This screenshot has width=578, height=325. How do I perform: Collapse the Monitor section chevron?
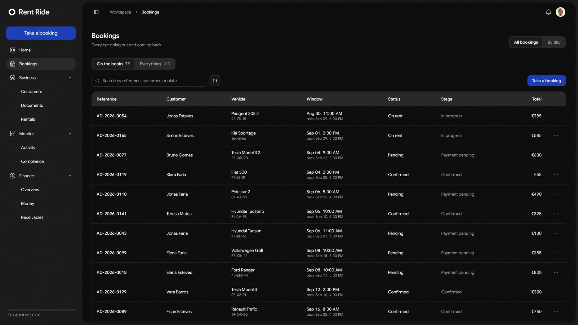[x=70, y=134]
